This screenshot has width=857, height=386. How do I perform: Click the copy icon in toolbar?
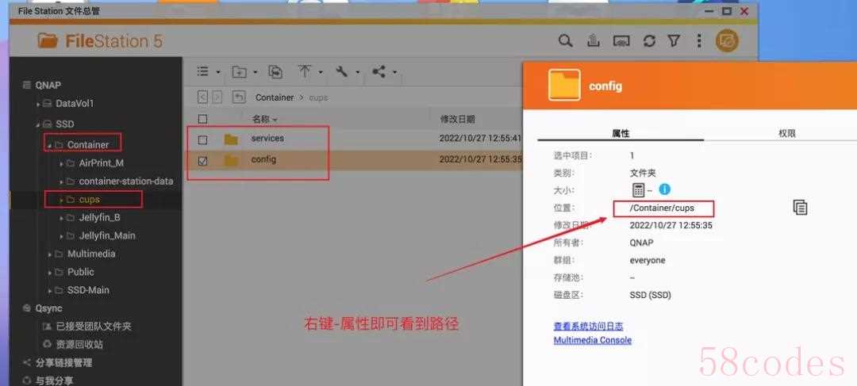pos(275,72)
